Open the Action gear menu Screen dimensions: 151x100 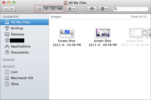pyautogui.click(x=104, y=9)
